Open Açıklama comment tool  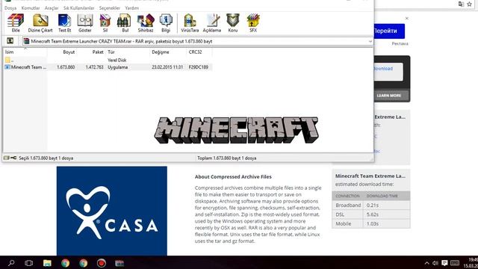(x=212, y=23)
